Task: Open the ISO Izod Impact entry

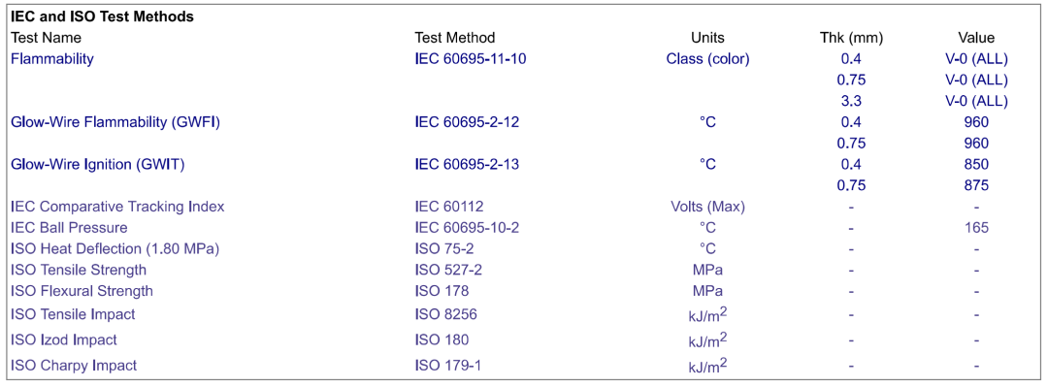Action: coord(63,339)
